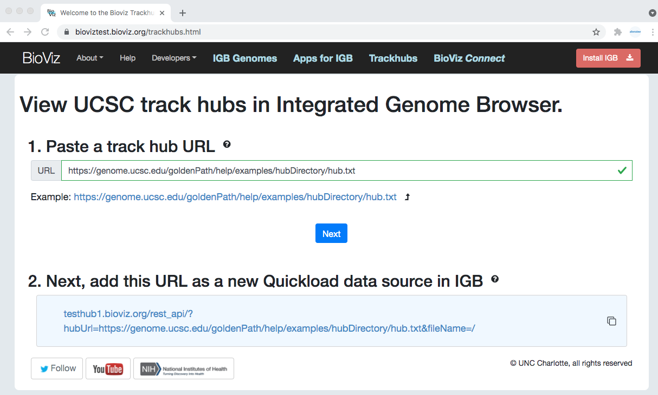Open the YouTube channel button
Image resolution: width=658 pixels, height=395 pixels.
[108, 368]
